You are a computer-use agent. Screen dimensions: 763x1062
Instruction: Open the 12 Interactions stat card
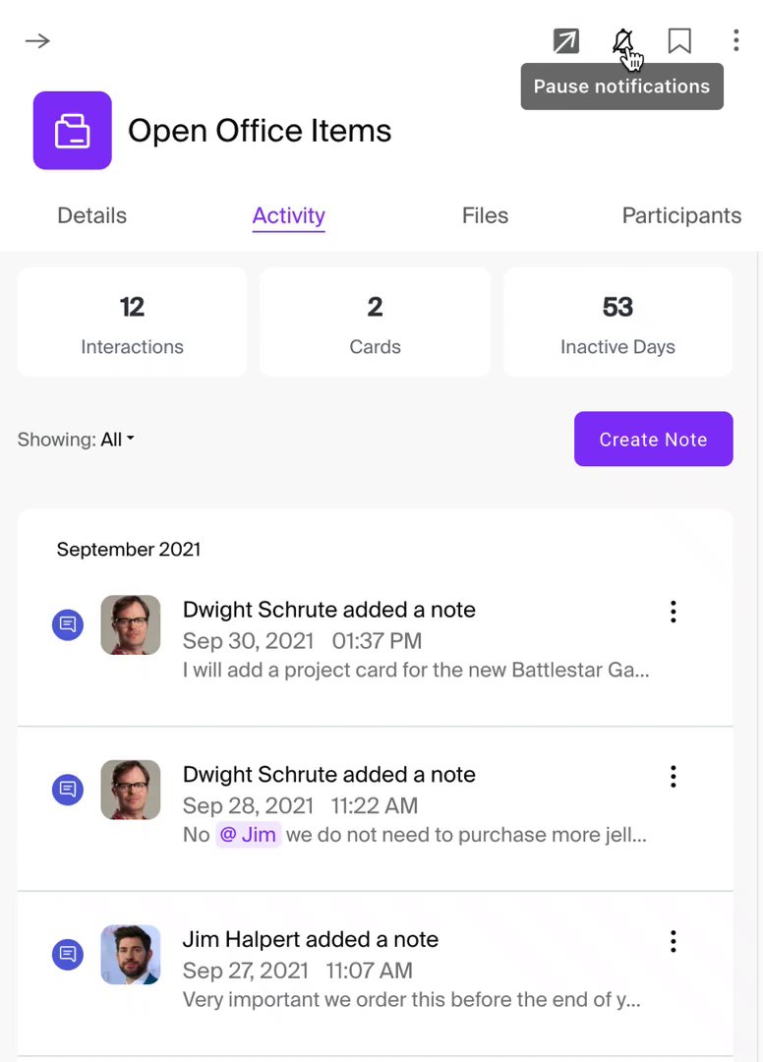[x=132, y=323]
